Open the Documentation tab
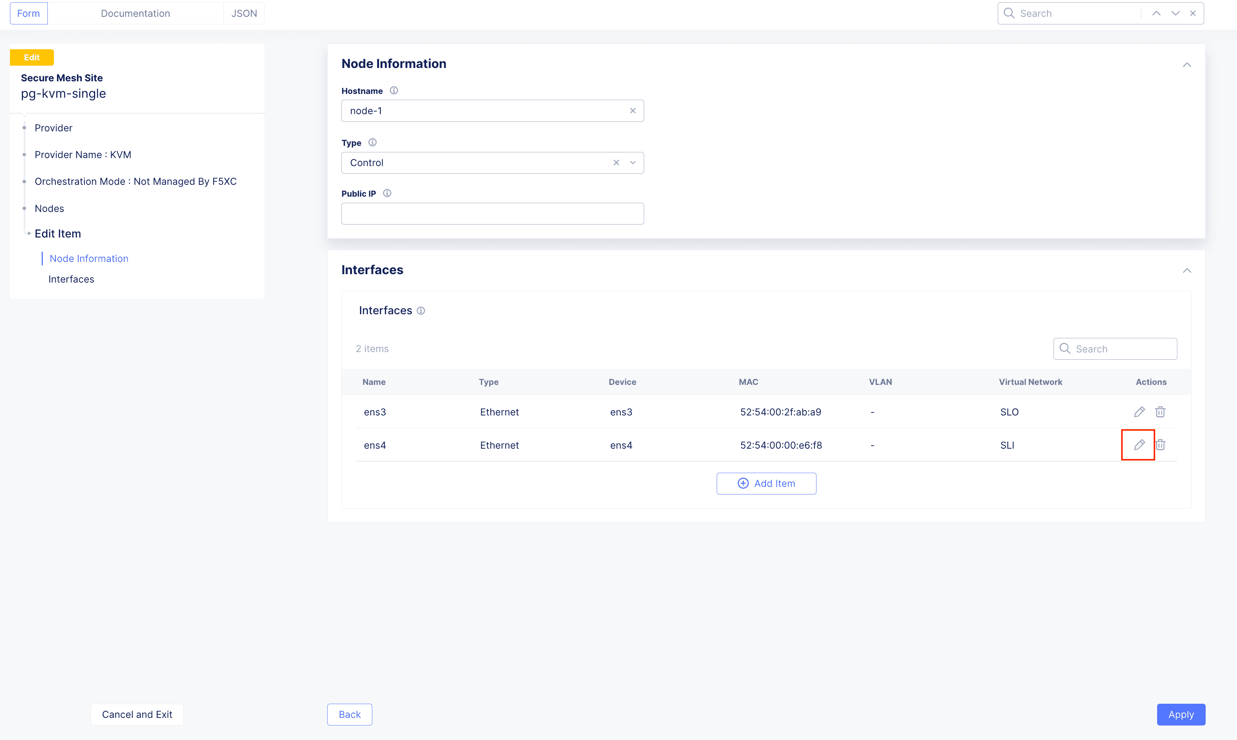Image resolution: width=1237 pixels, height=740 pixels. pyautogui.click(x=135, y=13)
